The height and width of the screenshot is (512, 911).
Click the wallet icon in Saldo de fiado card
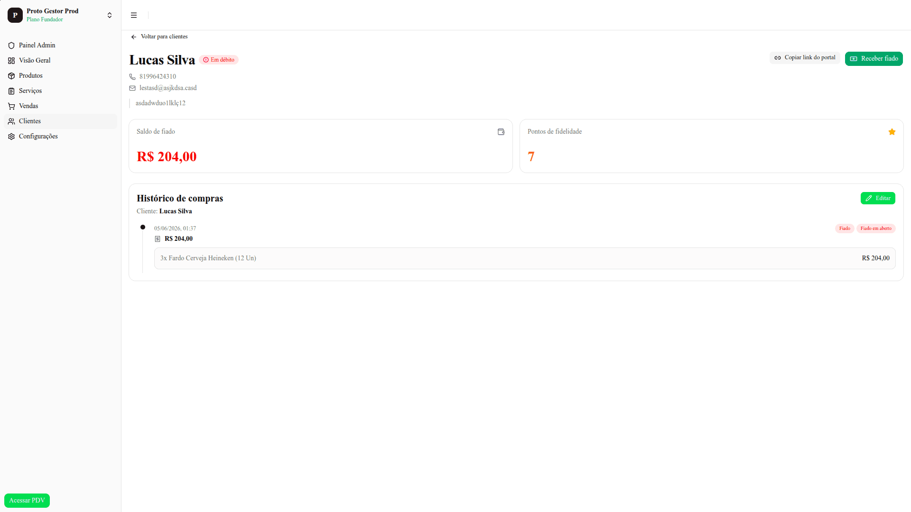[x=501, y=132]
